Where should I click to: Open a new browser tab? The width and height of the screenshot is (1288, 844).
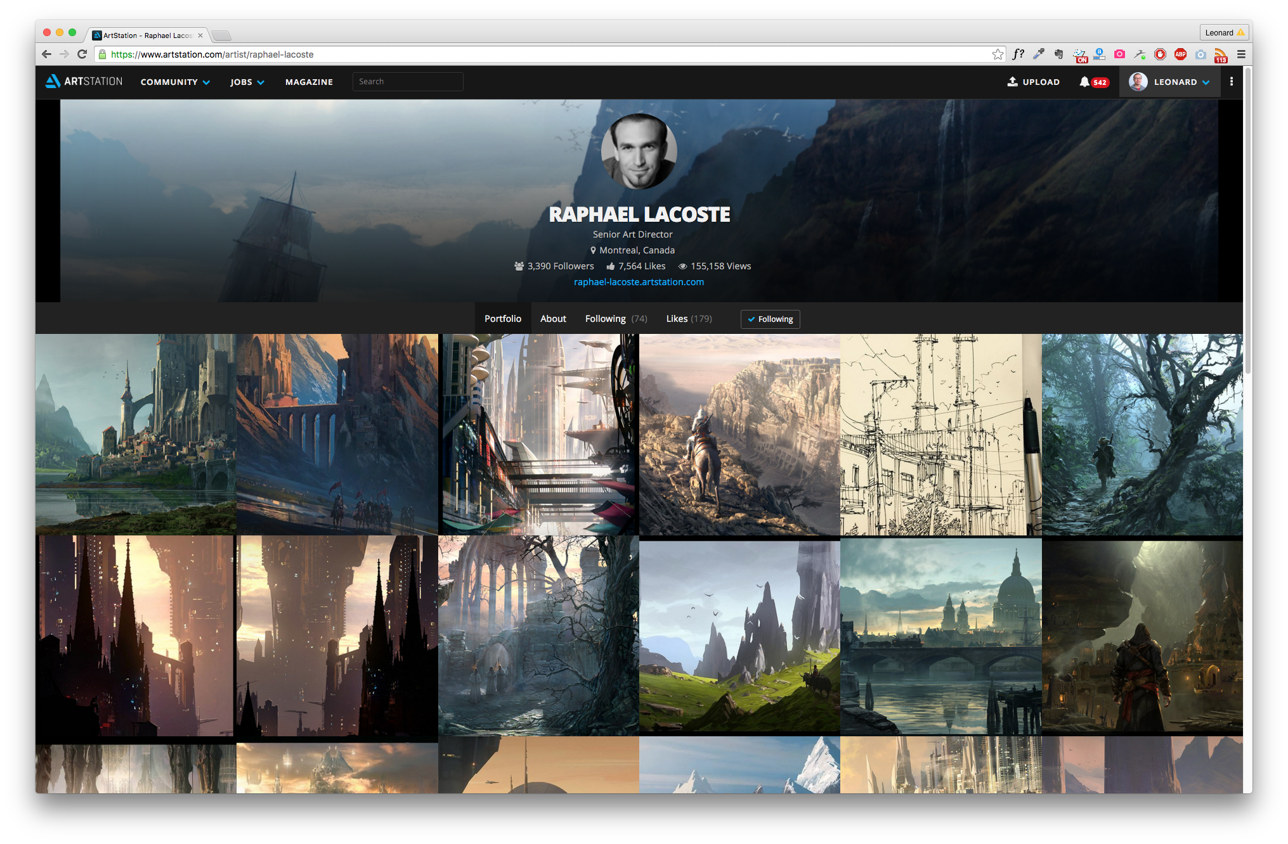tap(221, 35)
